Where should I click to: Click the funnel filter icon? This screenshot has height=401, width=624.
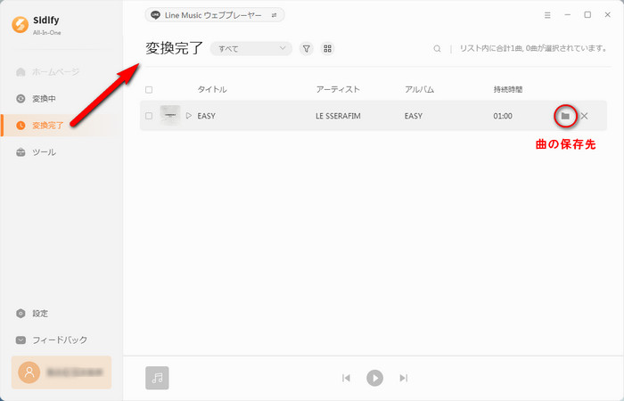click(x=307, y=48)
